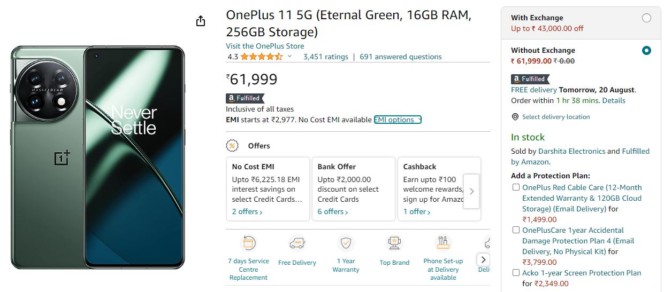This screenshot has width=664, height=292.
Task: Select the Without Exchange radio option
Action: [646, 51]
